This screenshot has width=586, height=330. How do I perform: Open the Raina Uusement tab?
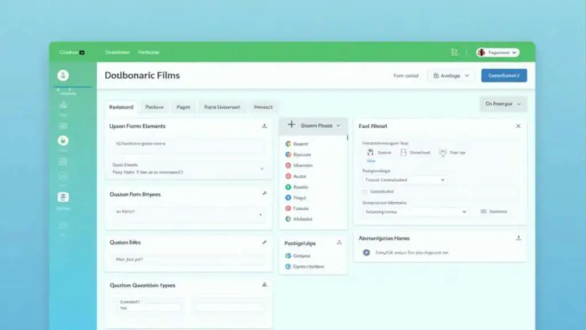tap(221, 107)
